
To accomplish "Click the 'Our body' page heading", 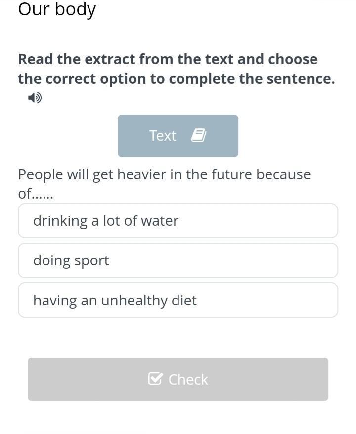I will pos(57,10).
